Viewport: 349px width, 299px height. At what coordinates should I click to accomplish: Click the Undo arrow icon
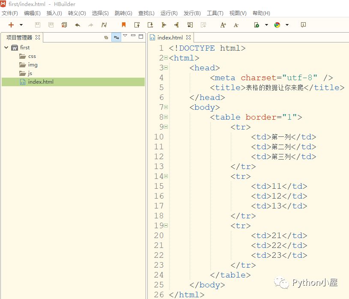78,25
